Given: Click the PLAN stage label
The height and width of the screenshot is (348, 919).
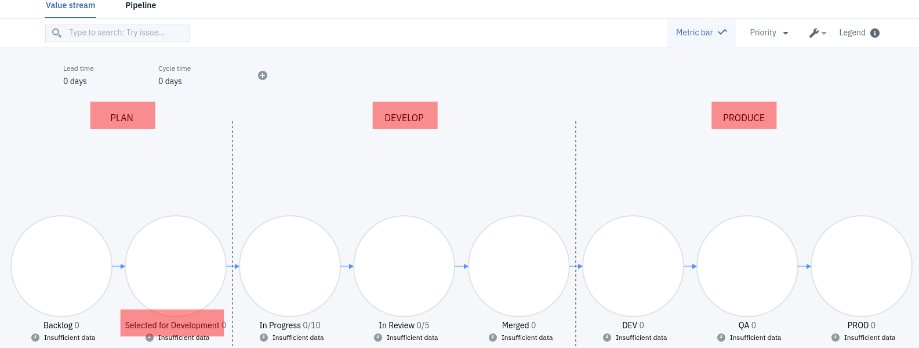Looking at the screenshot, I should 122,116.
